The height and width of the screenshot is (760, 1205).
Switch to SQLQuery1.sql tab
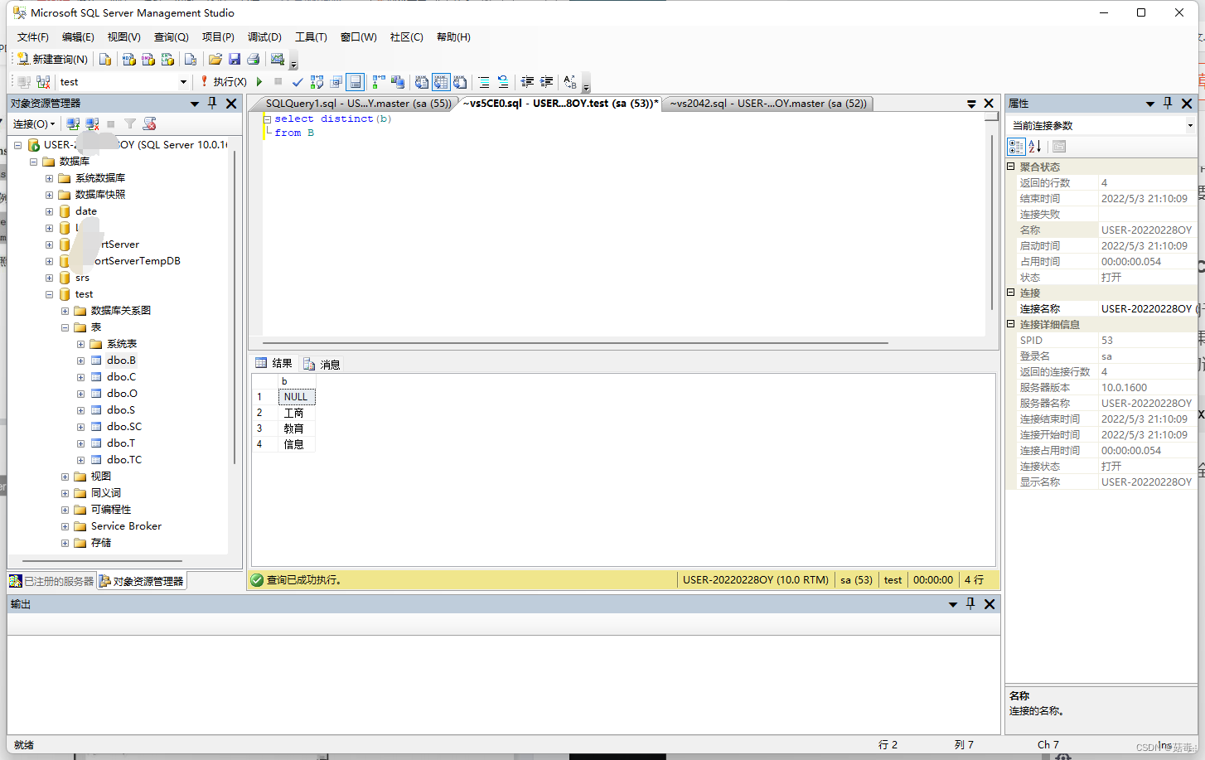click(x=358, y=104)
